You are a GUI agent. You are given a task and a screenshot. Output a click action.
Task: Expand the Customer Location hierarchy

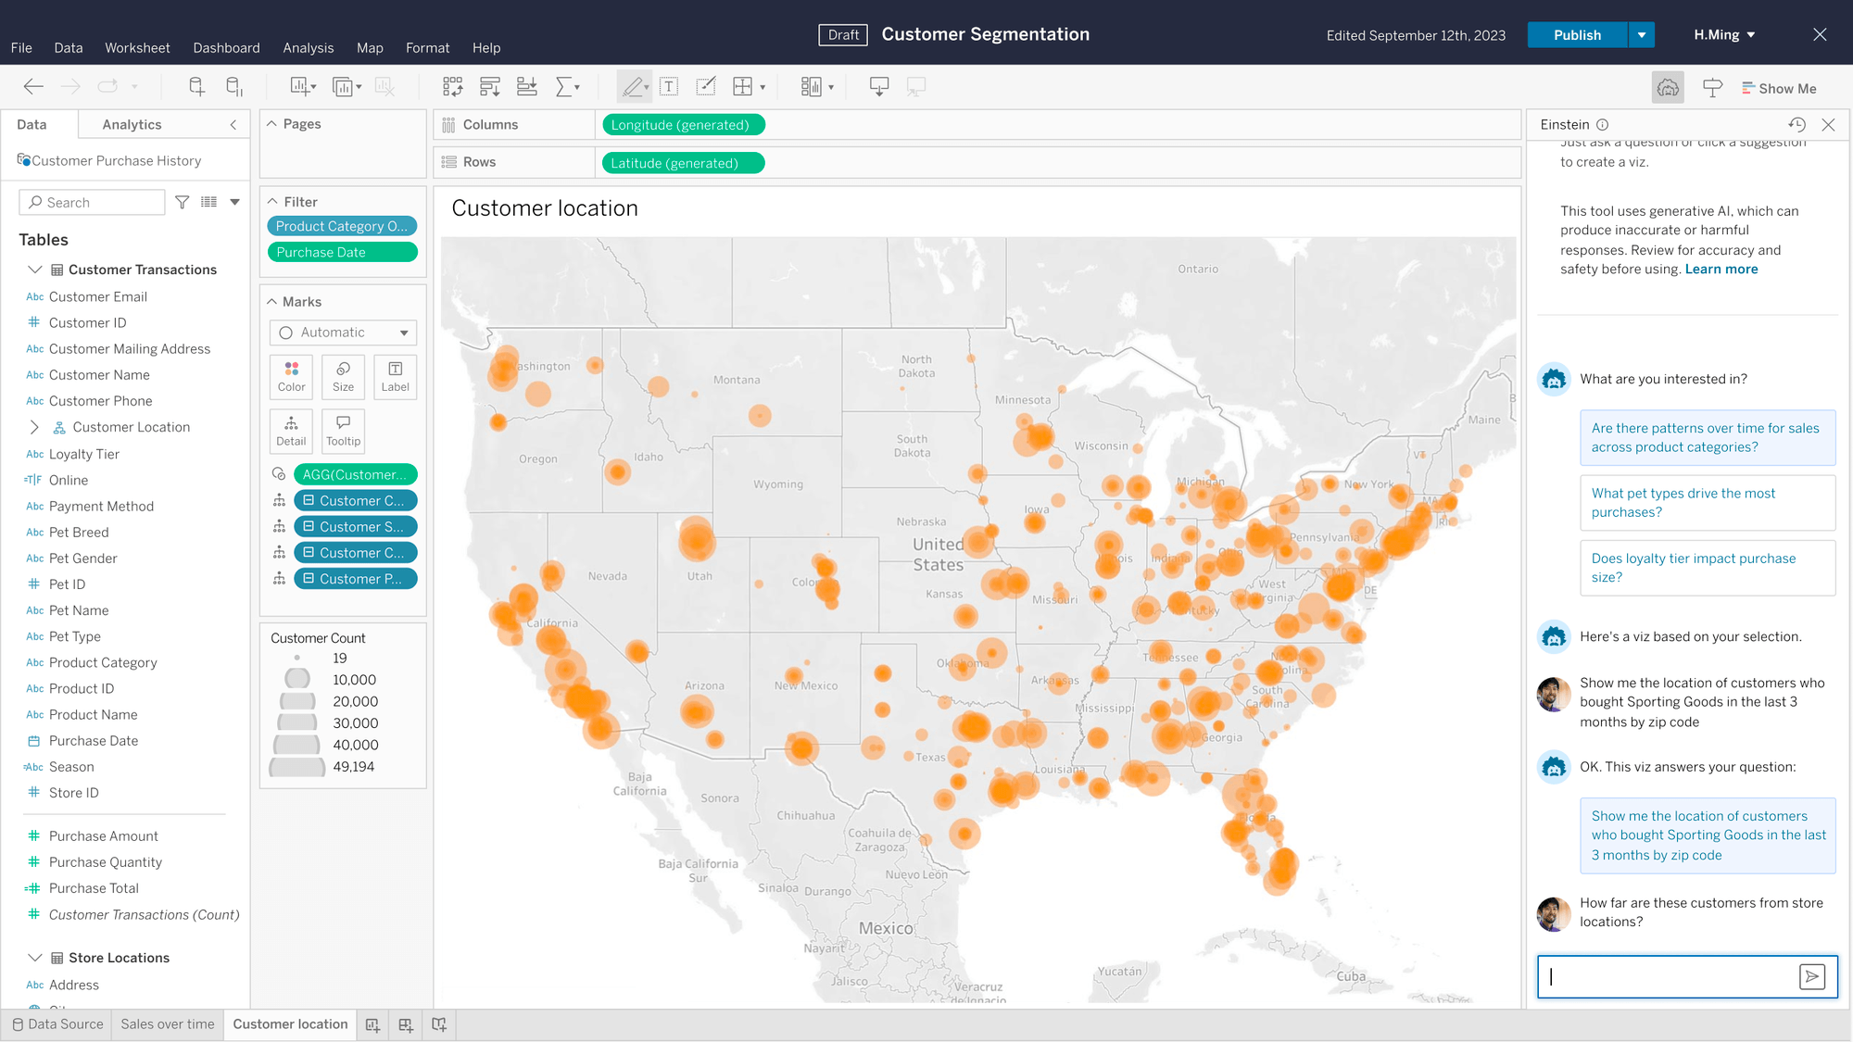coord(35,427)
